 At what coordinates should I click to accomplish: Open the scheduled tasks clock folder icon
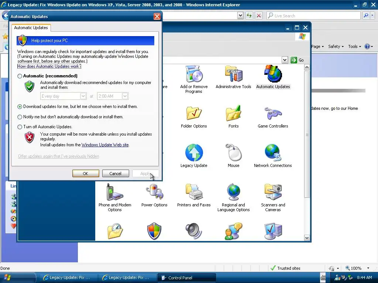tap(115, 231)
